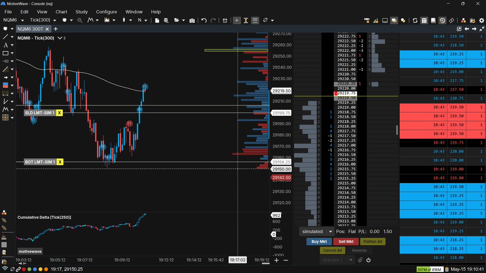The image size is (486, 273).
Task: Open the File menu
Action: click(8, 12)
